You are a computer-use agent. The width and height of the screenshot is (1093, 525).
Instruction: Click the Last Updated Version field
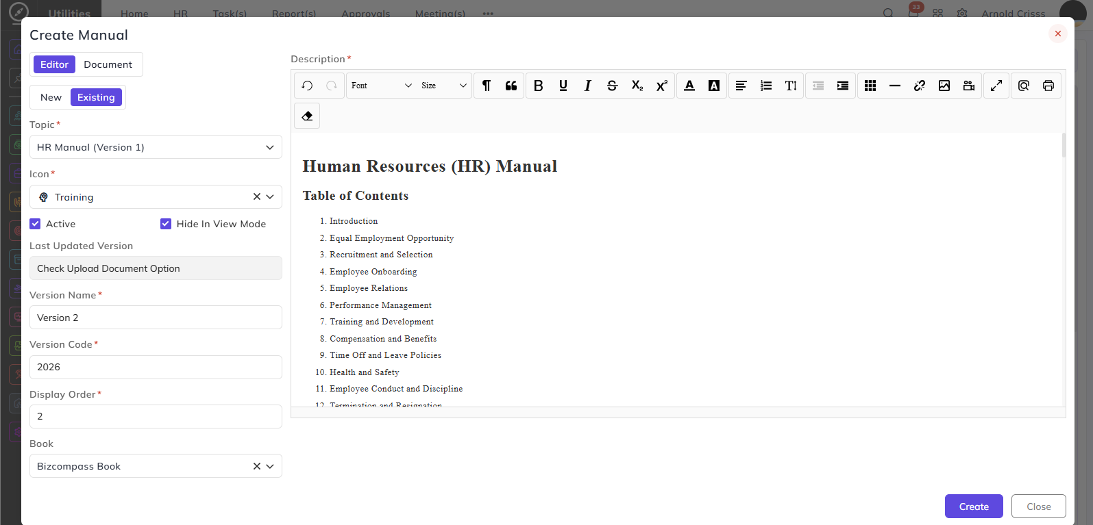pyautogui.click(x=156, y=268)
